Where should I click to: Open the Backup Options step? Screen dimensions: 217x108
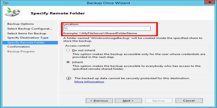click(x=21, y=24)
